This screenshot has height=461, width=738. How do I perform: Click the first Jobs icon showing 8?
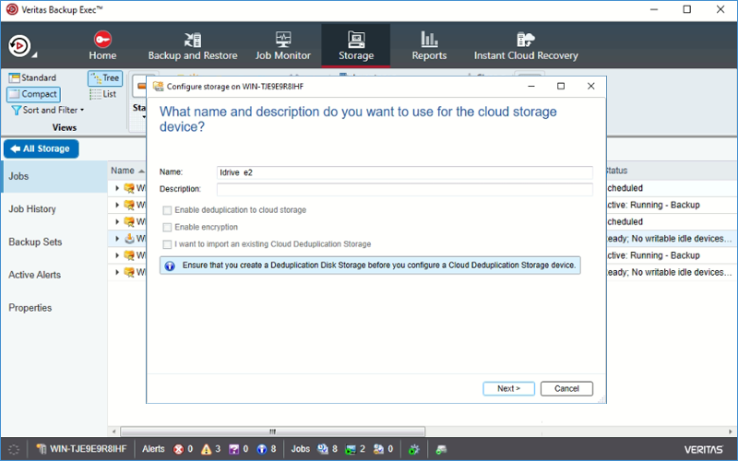323,449
